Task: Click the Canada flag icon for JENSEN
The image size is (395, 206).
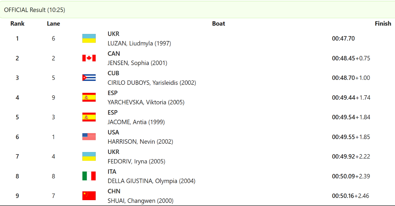Action: point(89,58)
